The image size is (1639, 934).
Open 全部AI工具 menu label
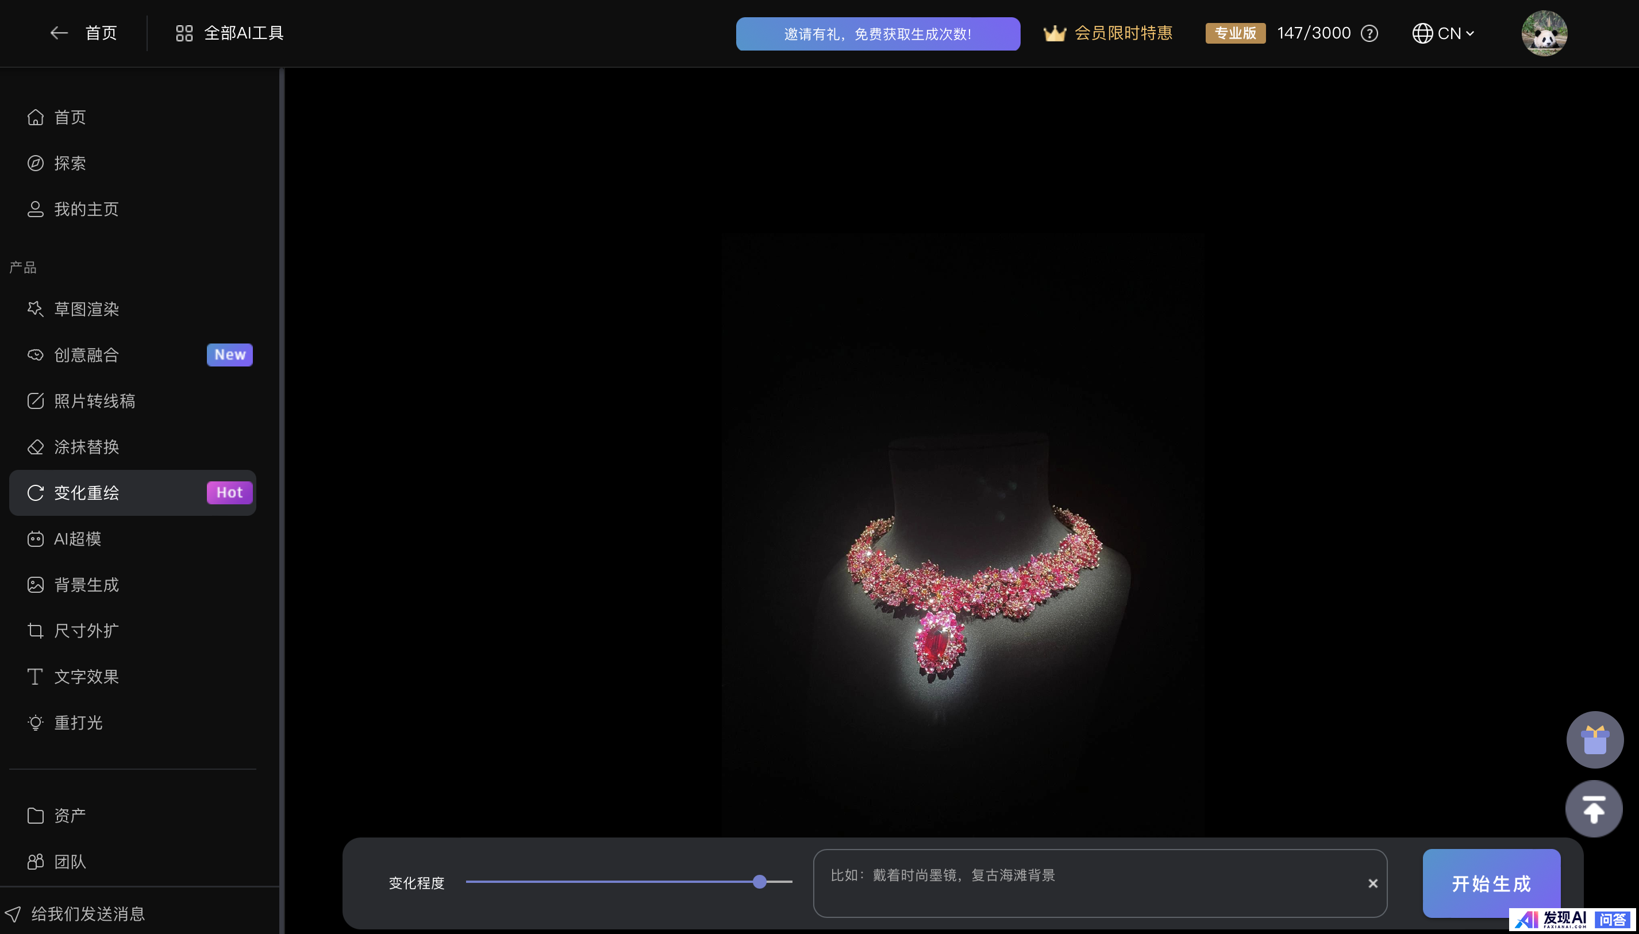[x=244, y=33]
